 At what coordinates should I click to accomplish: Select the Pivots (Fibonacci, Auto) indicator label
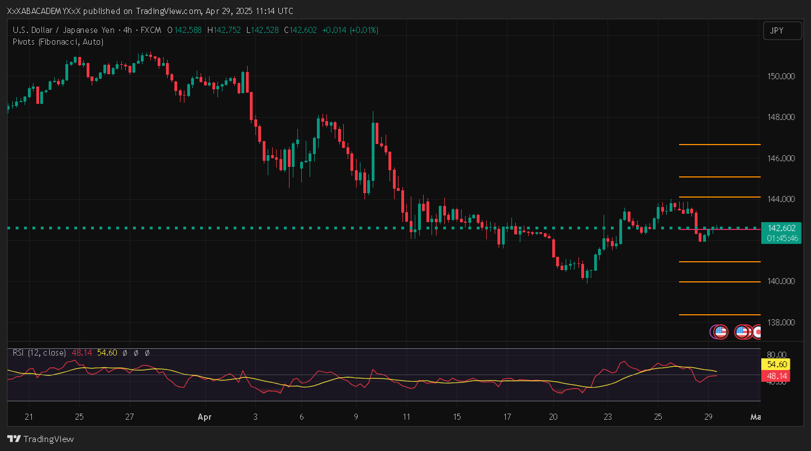(58, 41)
